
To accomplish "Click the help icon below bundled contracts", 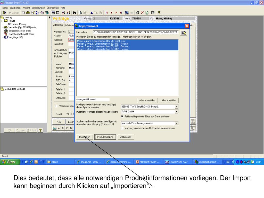I will (x=40, y=130).
